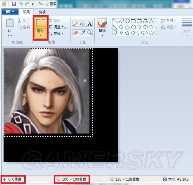Click the 調整大小 resize button
Screen dimensions: 193x185
click(x=58, y=27)
